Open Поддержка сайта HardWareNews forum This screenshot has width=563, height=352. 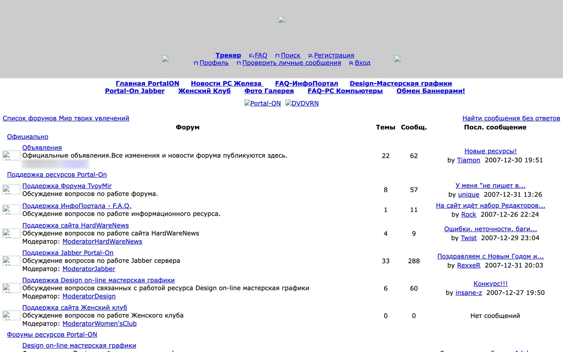(x=75, y=225)
